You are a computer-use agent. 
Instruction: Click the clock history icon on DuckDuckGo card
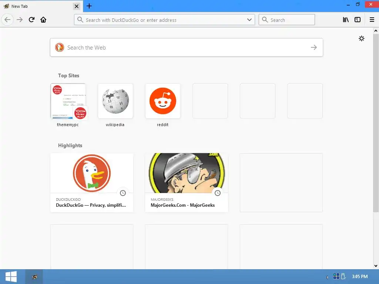pyautogui.click(x=123, y=193)
